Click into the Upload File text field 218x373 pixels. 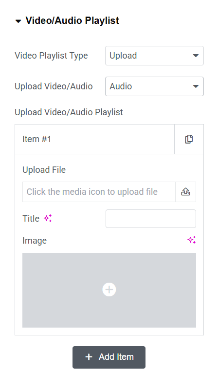coord(99,192)
